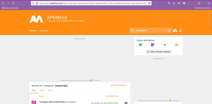The image size is (212, 104).
Task: Open APK Mirror Twitter icon
Action: (140, 45)
